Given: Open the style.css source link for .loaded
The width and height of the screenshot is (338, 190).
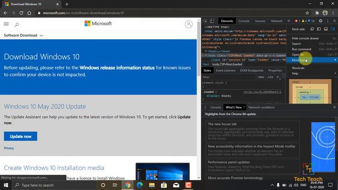Looking at the screenshot, I should point(262,92).
